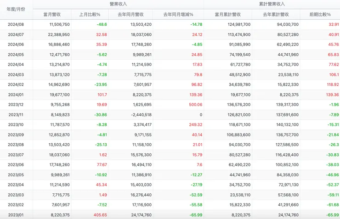Click the 2023/12 row label
Screen dimensions: 340x219
point(16,105)
